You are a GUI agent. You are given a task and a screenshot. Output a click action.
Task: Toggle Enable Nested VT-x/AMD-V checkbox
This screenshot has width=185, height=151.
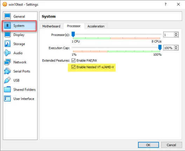pos(73,67)
